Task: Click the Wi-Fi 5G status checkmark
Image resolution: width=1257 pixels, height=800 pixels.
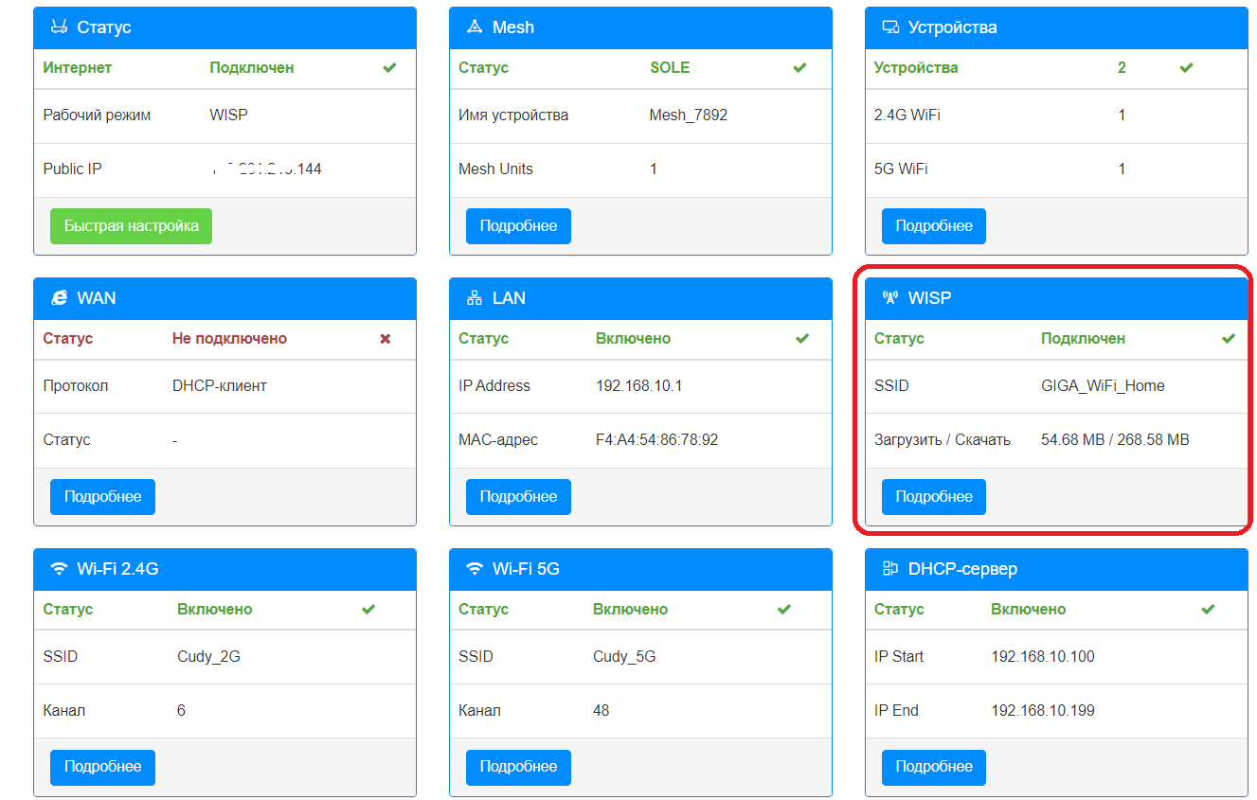Action: [784, 610]
